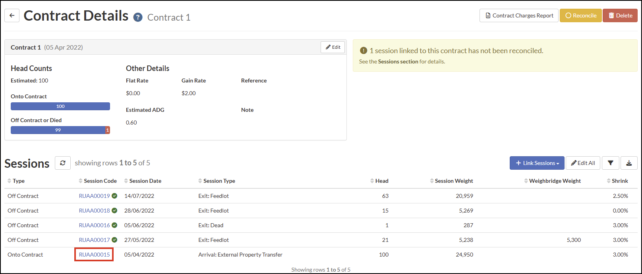Open the help question mark icon
The image size is (642, 274).
(x=138, y=17)
